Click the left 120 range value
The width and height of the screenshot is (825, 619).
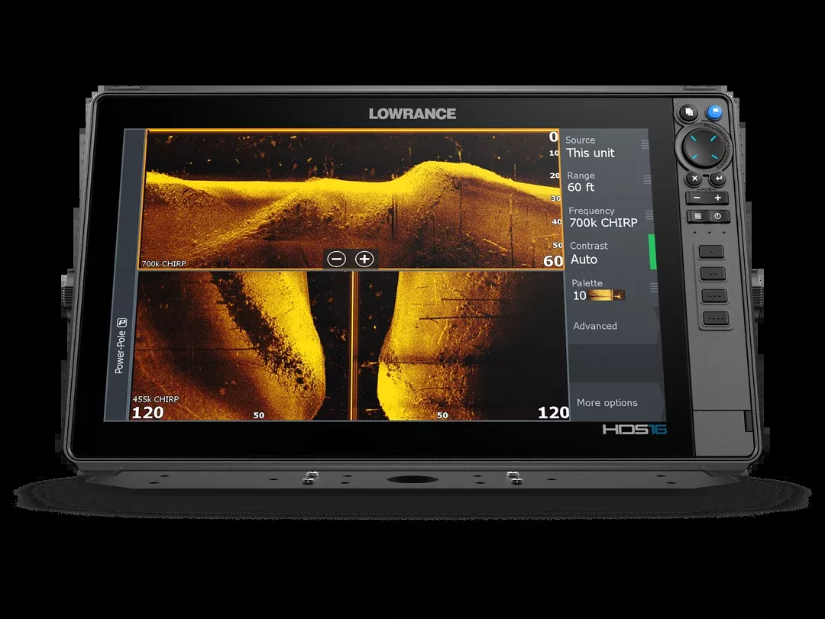tap(148, 412)
